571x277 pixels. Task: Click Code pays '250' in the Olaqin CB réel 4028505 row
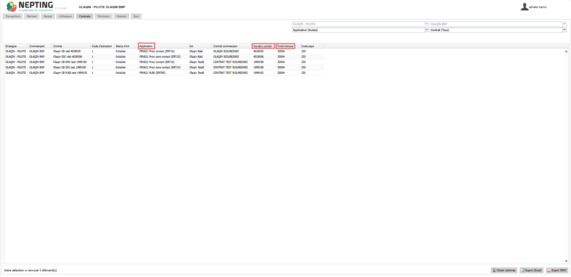coord(303,51)
